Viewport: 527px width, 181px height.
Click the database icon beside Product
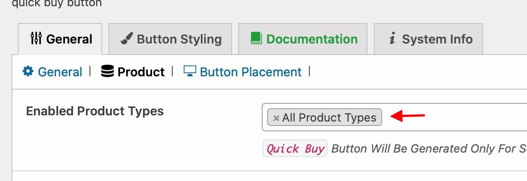coord(107,71)
